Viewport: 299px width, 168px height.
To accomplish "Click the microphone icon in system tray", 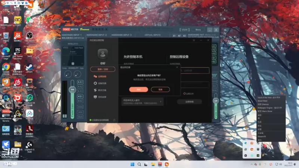I will pyautogui.click(x=260, y=164).
